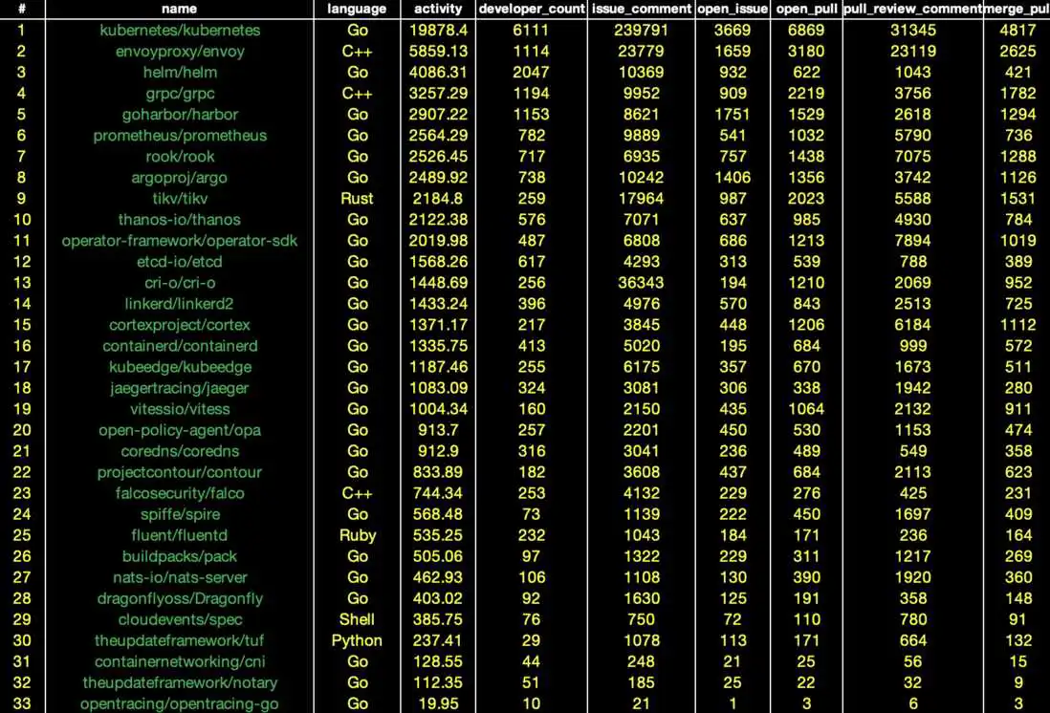This screenshot has width=1050, height=713.
Task: Select the goharbor/harbor project link
Action: (180, 115)
